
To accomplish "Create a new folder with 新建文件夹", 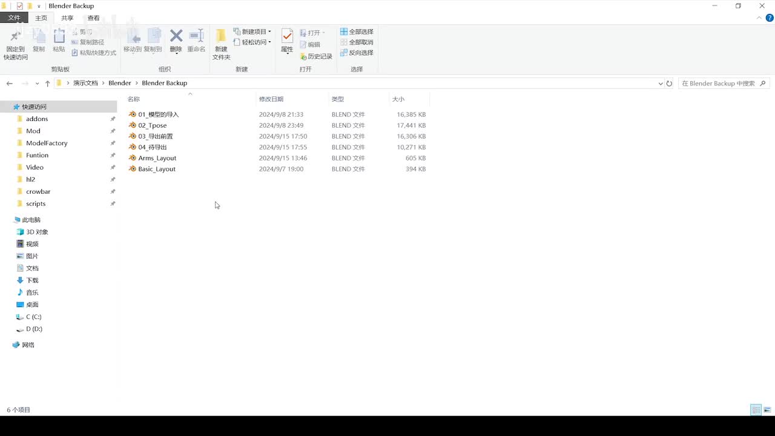I will pos(221,44).
